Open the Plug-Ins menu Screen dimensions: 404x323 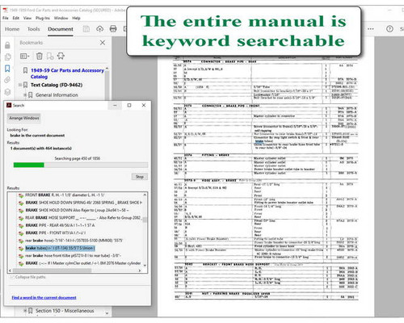pyautogui.click(x=43, y=18)
